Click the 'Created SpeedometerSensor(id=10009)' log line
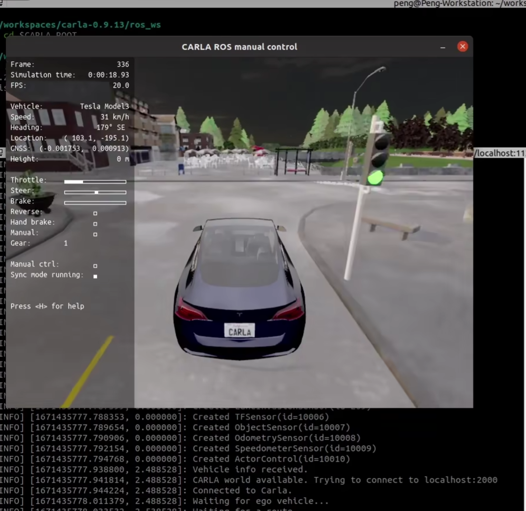Viewport: 526px width, 511px height. pyautogui.click(x=188, y=448)
